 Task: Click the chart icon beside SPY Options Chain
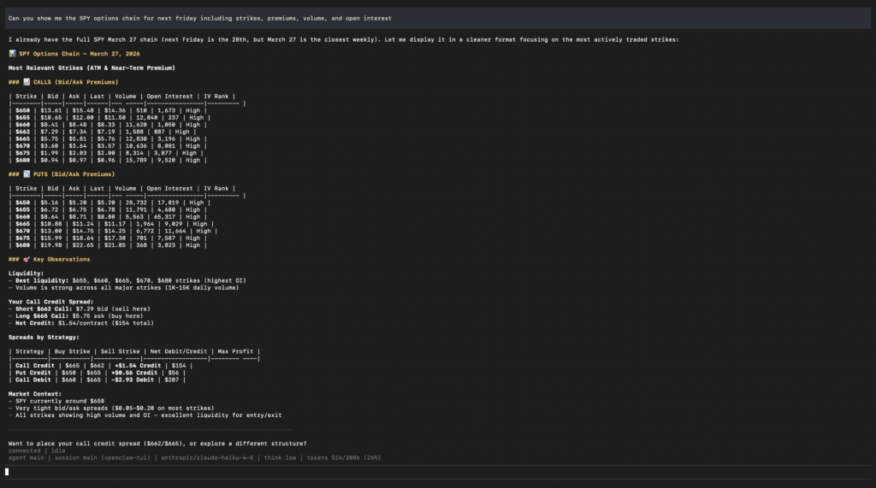click(12, 54)
